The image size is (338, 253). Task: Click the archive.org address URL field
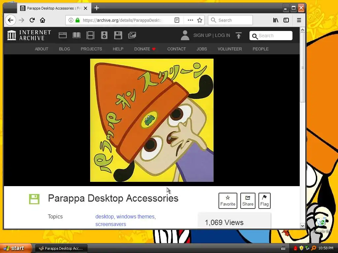tap(122, 20)
